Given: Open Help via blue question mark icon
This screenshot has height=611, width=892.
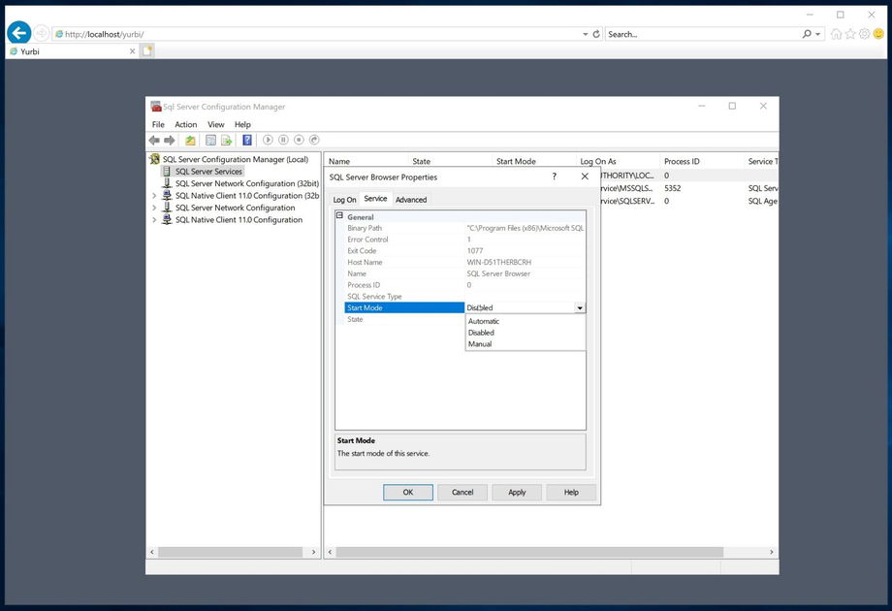Looking at the screenshot, I should (x=247, y=141).
